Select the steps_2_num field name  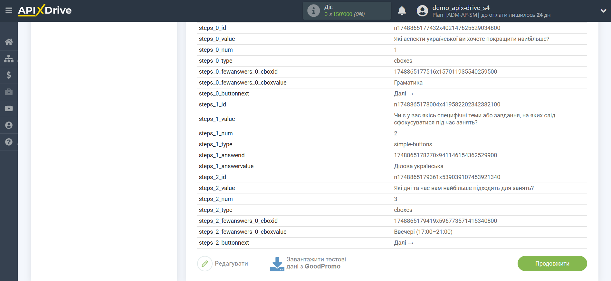point(215,199)
